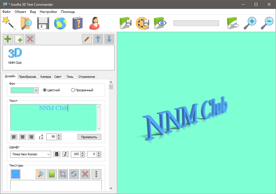This screenshot has width=276, height=194.
Task: Click blue texture color swatch
Action: (15, 174)
